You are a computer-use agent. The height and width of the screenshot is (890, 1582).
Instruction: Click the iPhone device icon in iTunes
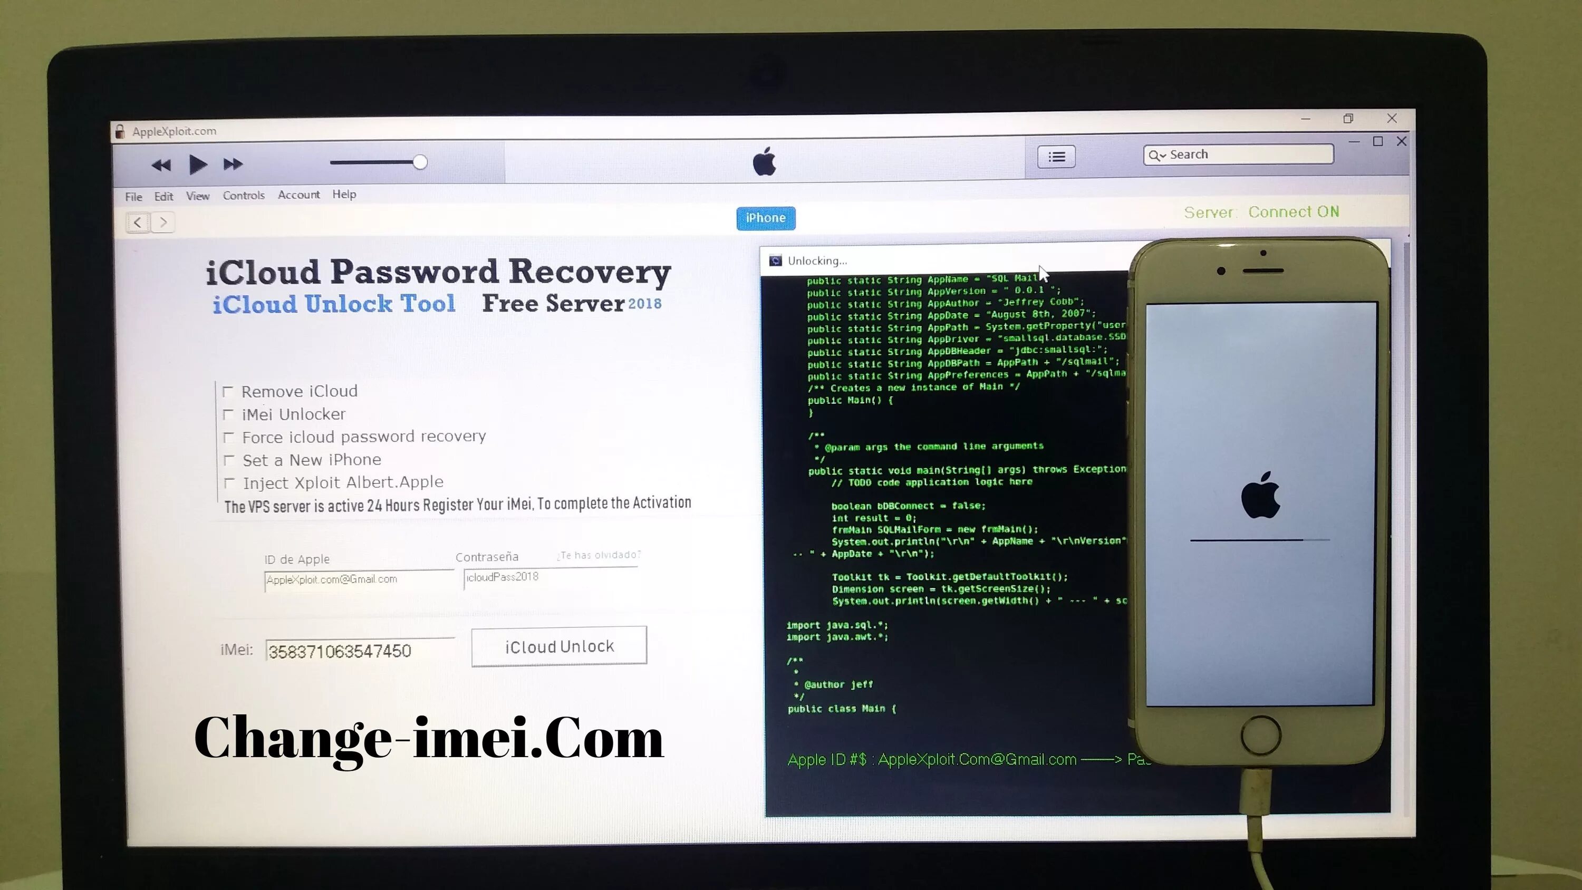click(765, 216)
